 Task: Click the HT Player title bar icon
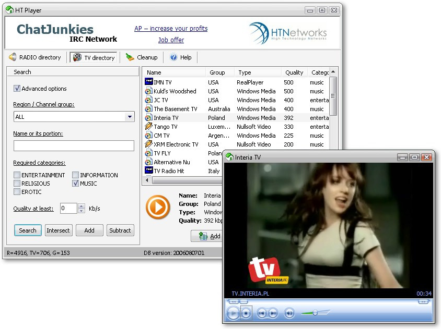(10, 10)
